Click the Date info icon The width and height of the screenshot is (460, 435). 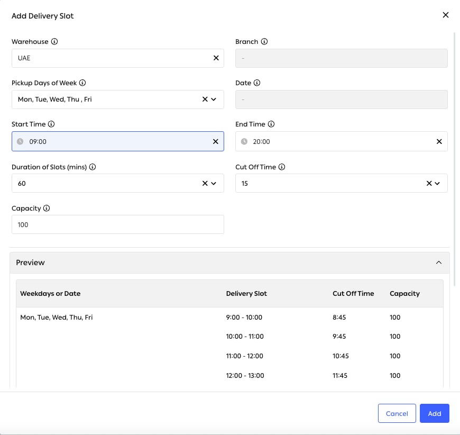257,83
